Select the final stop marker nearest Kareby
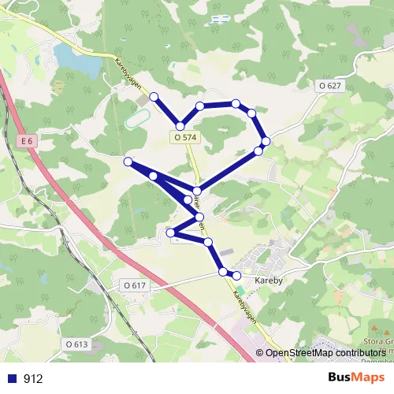Screen dimensions: 394x394 click(x=236, y=276)
